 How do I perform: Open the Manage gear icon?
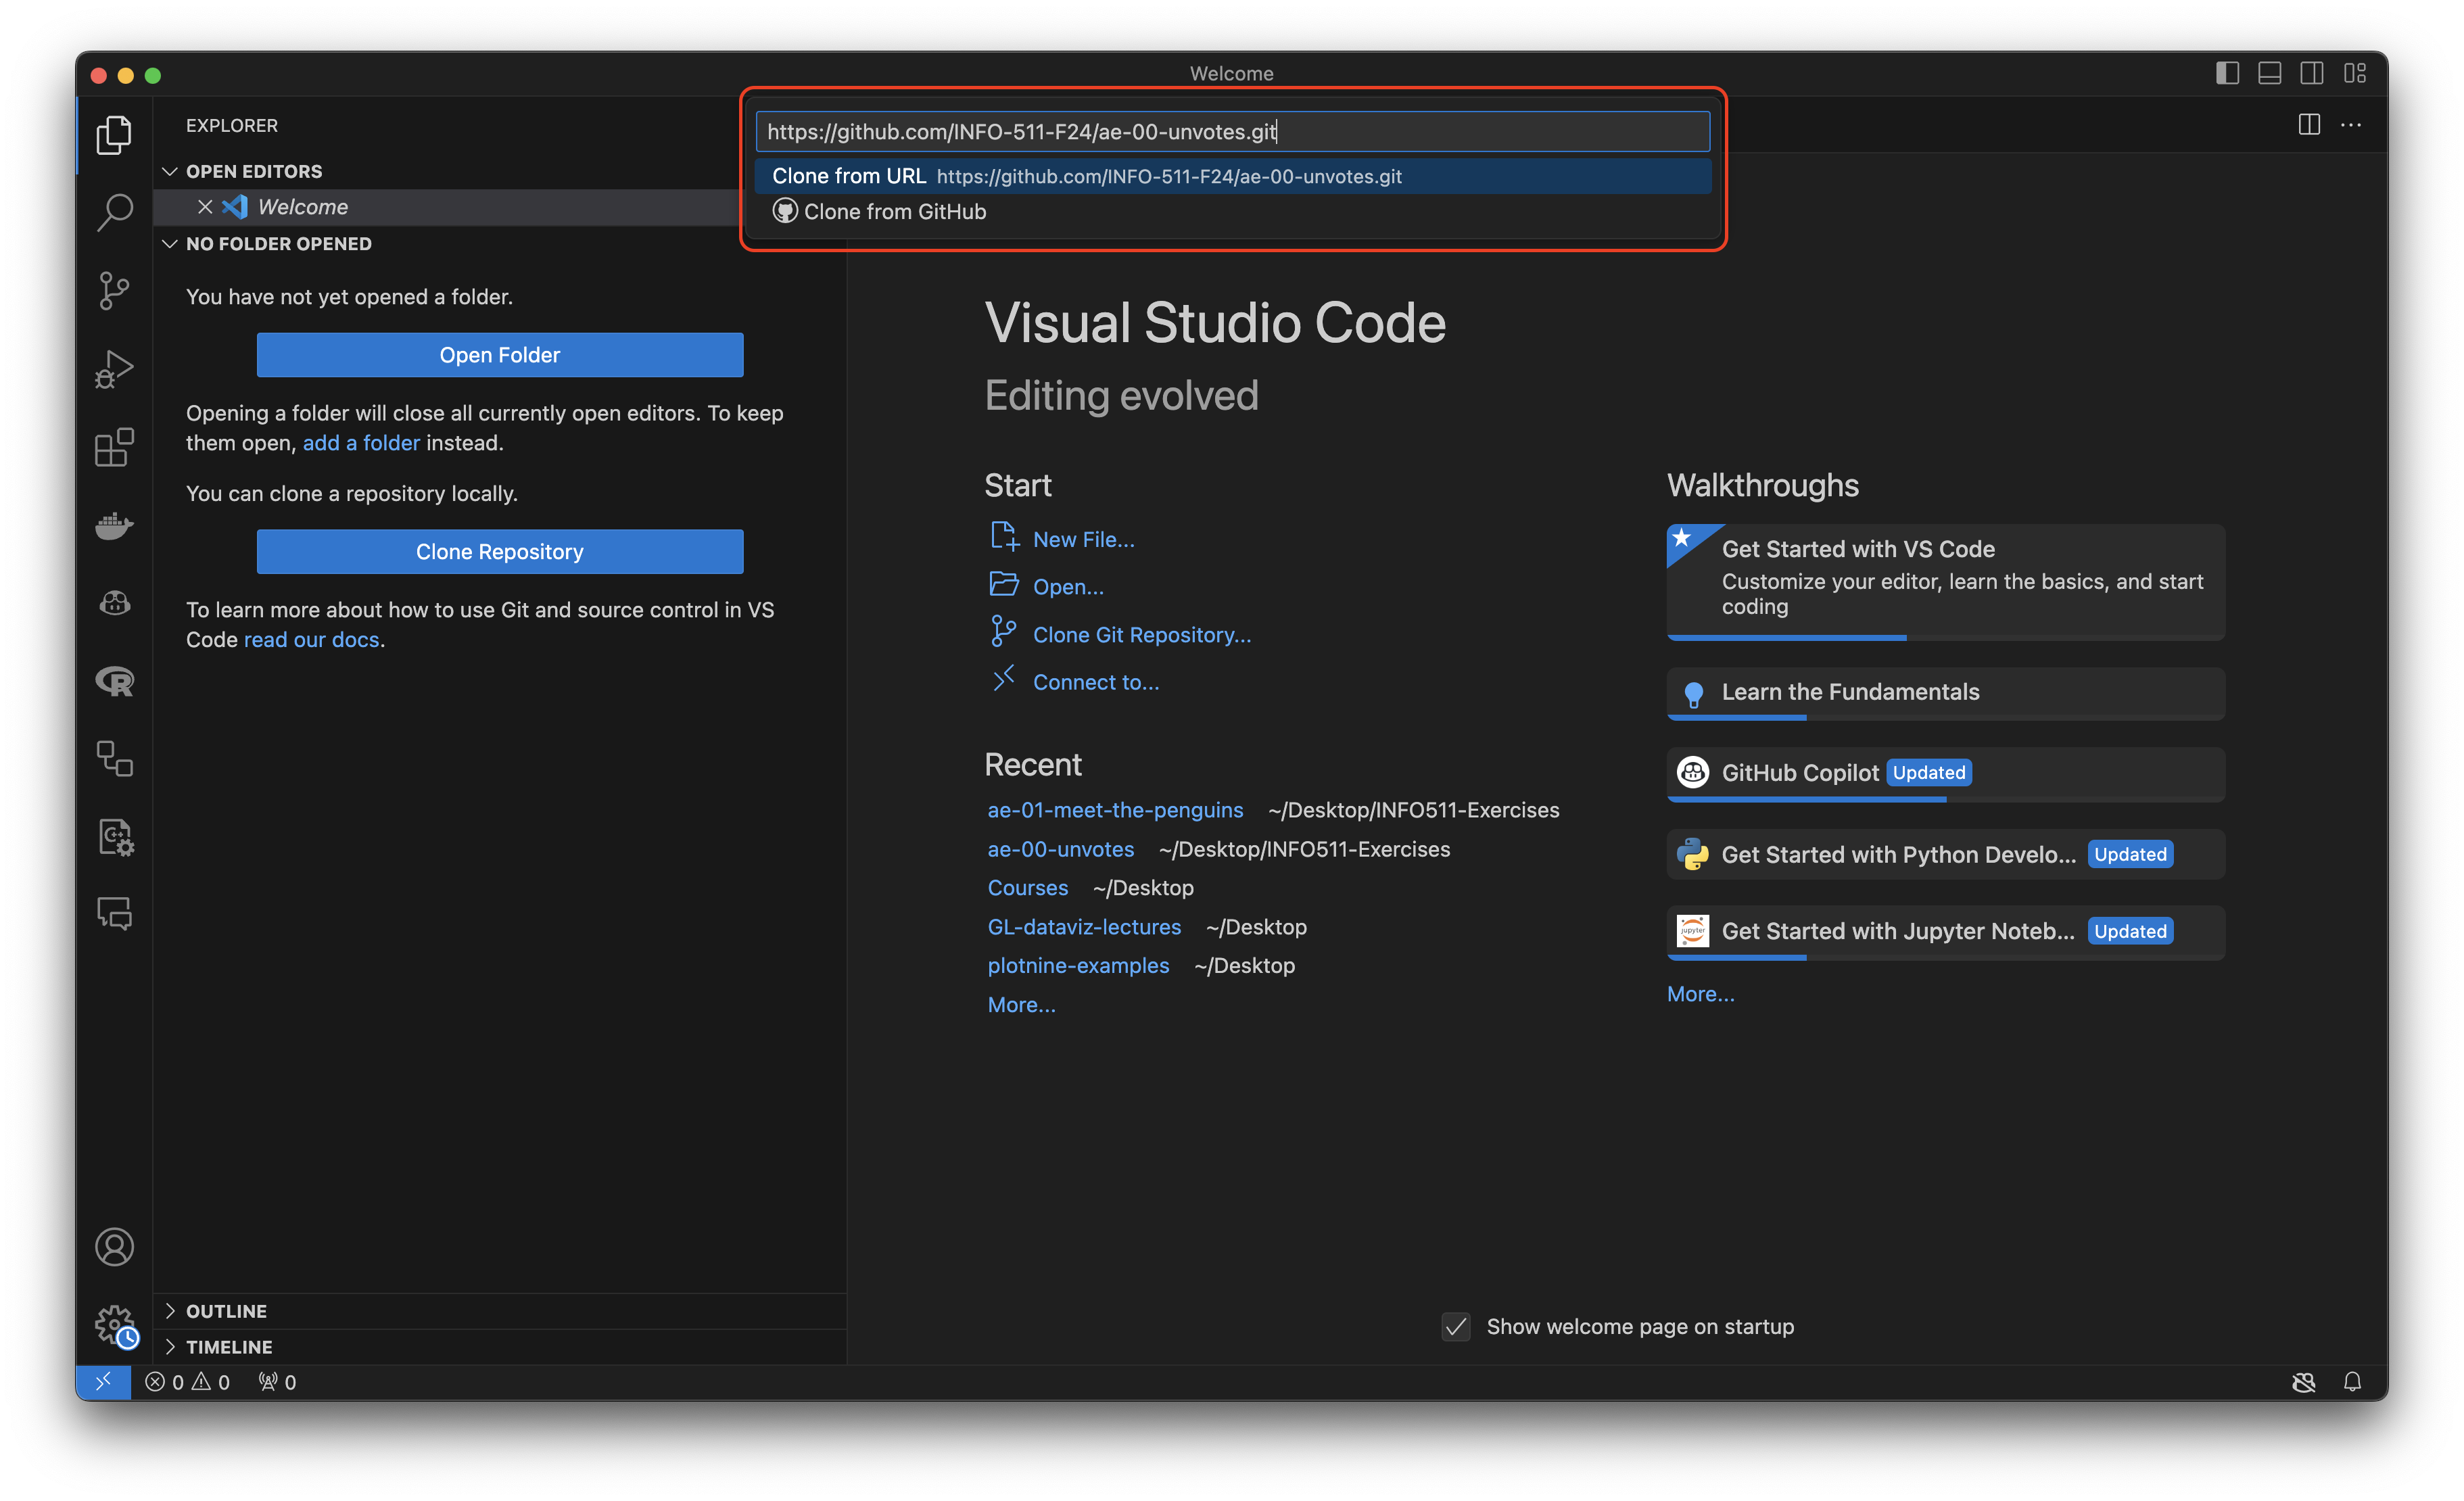tap(114, 1324)
